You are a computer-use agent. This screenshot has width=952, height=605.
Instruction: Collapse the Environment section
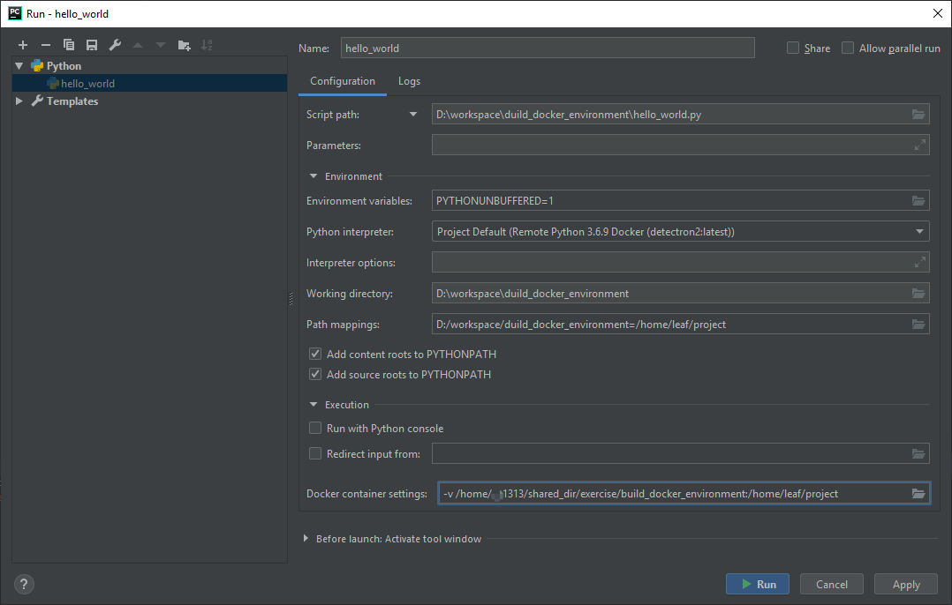coord(314,176)
